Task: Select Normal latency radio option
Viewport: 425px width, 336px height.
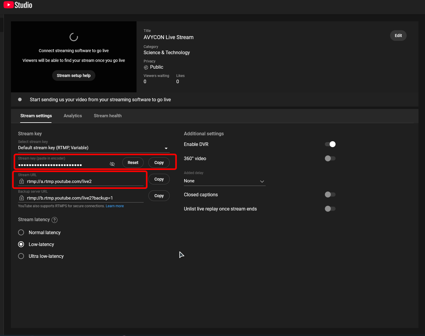Action: pos(21,232)
